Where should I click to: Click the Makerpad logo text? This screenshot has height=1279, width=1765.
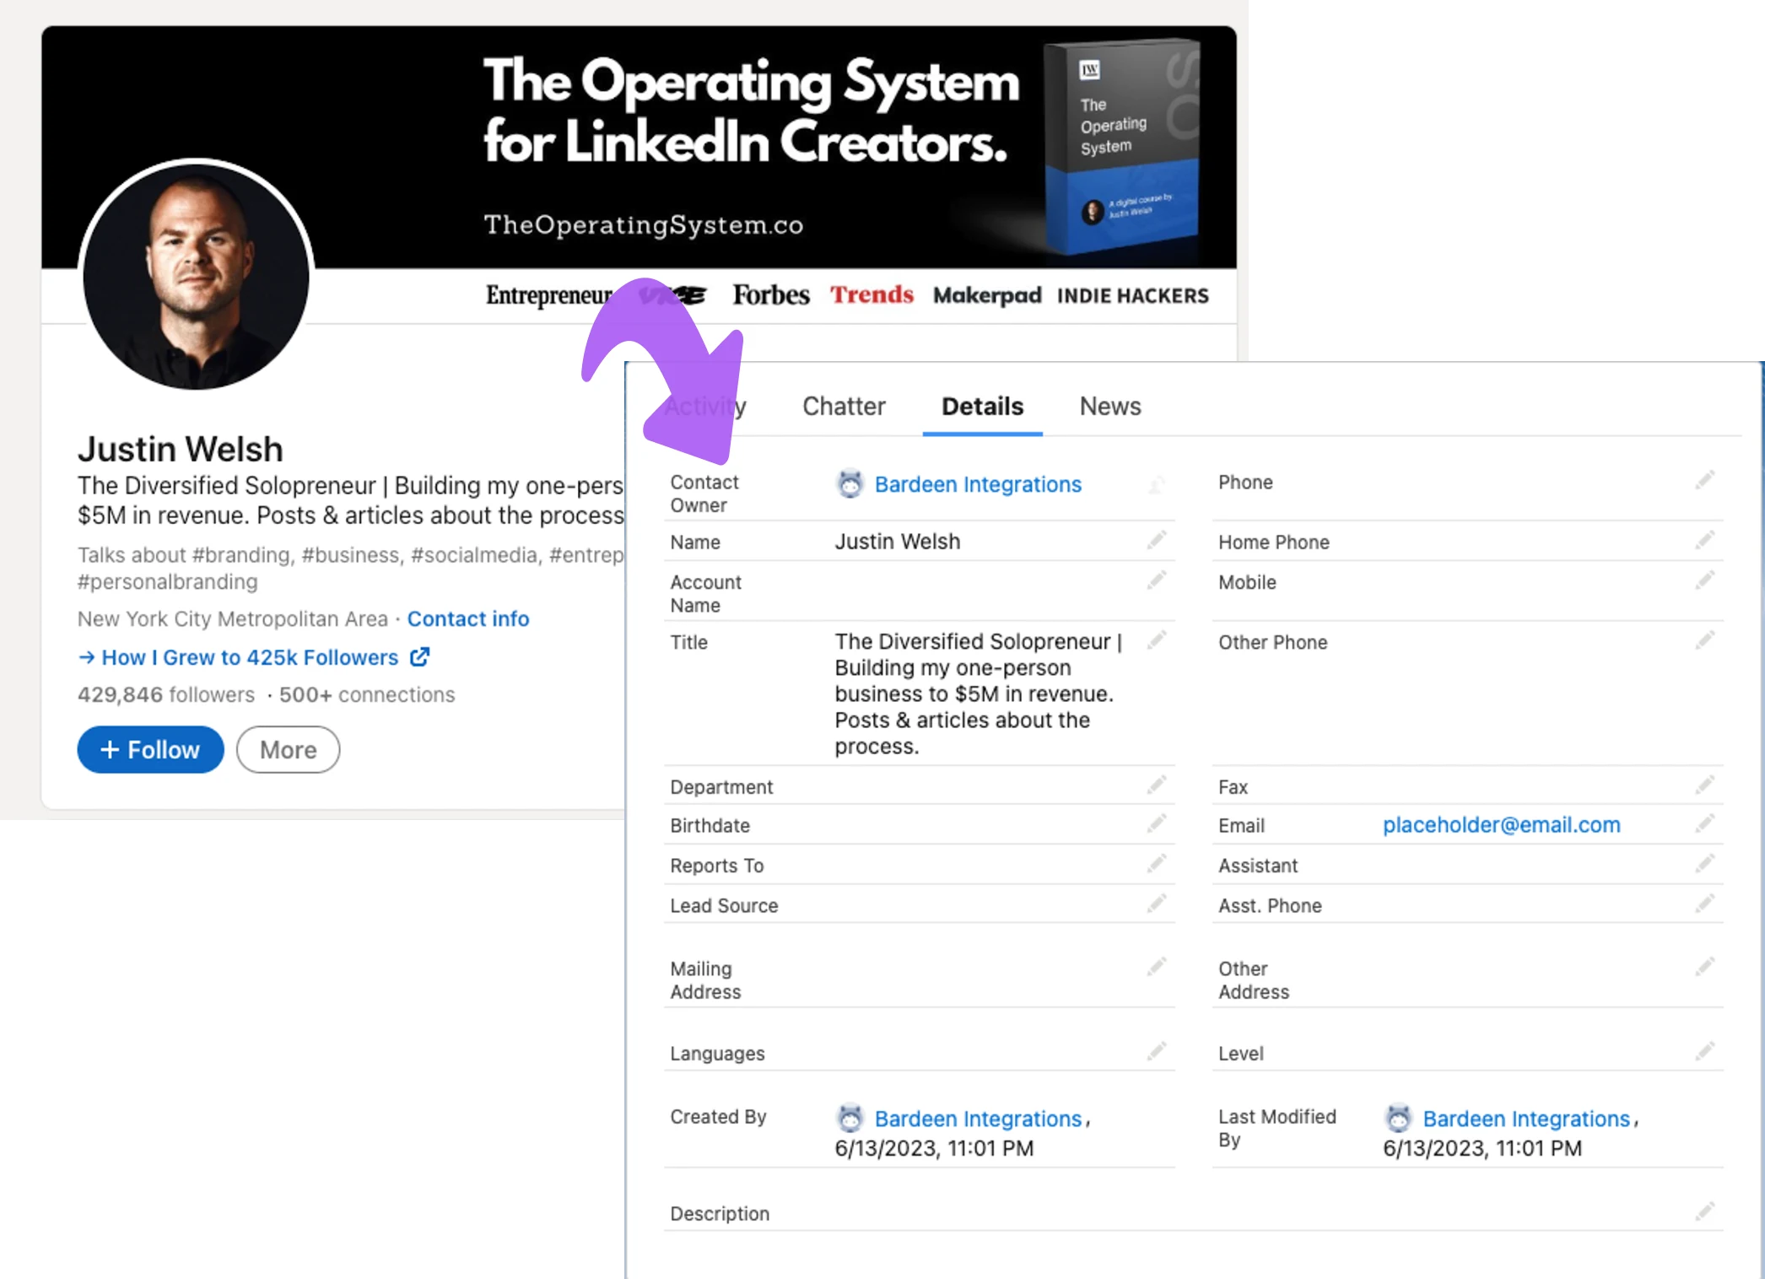pos(987,295)
